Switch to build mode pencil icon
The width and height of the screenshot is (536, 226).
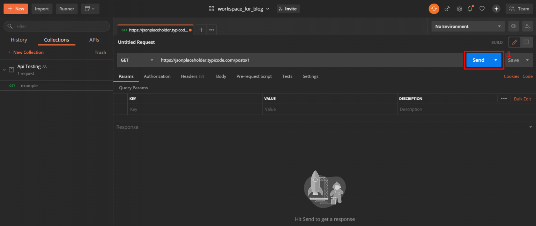tap(514, 42)
